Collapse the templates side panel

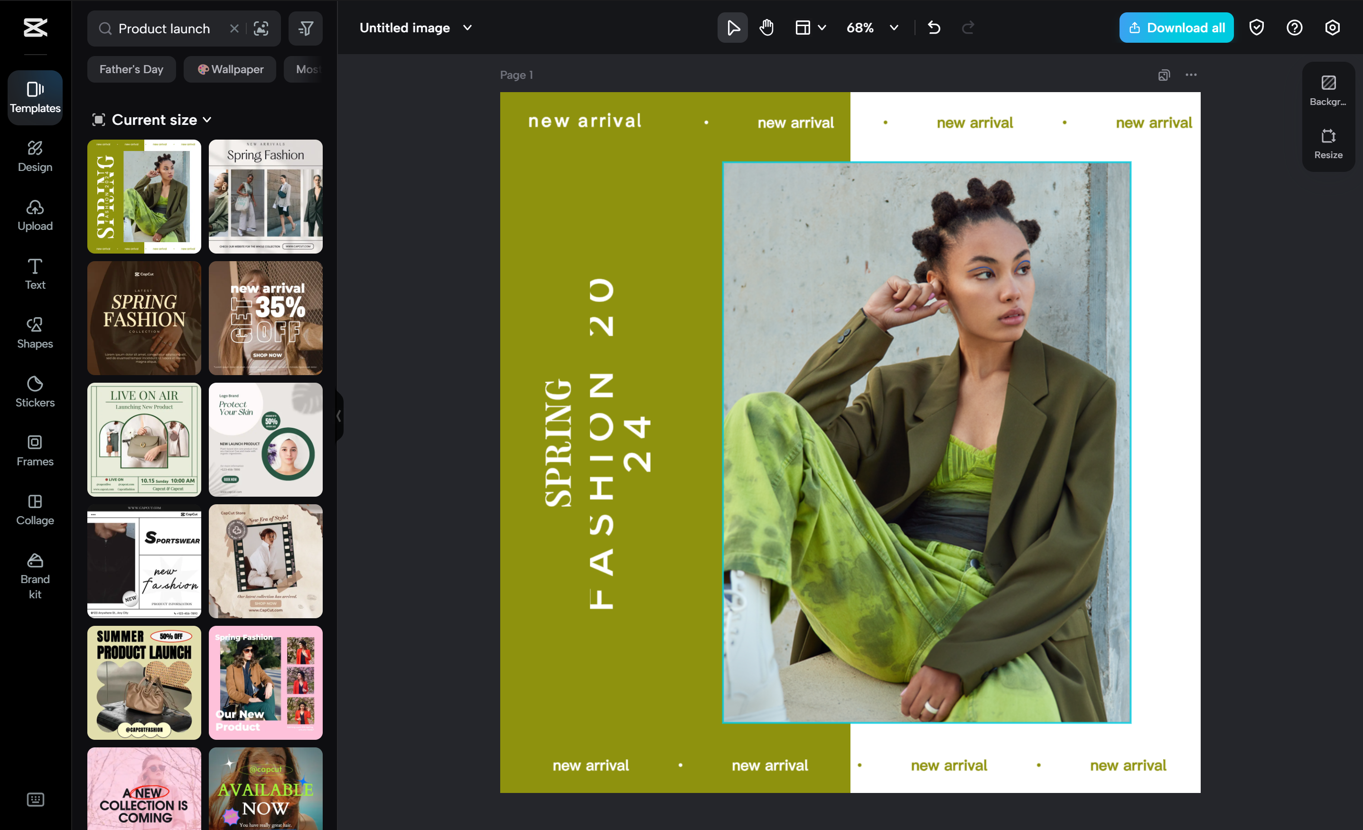click(x=338, y=416)
